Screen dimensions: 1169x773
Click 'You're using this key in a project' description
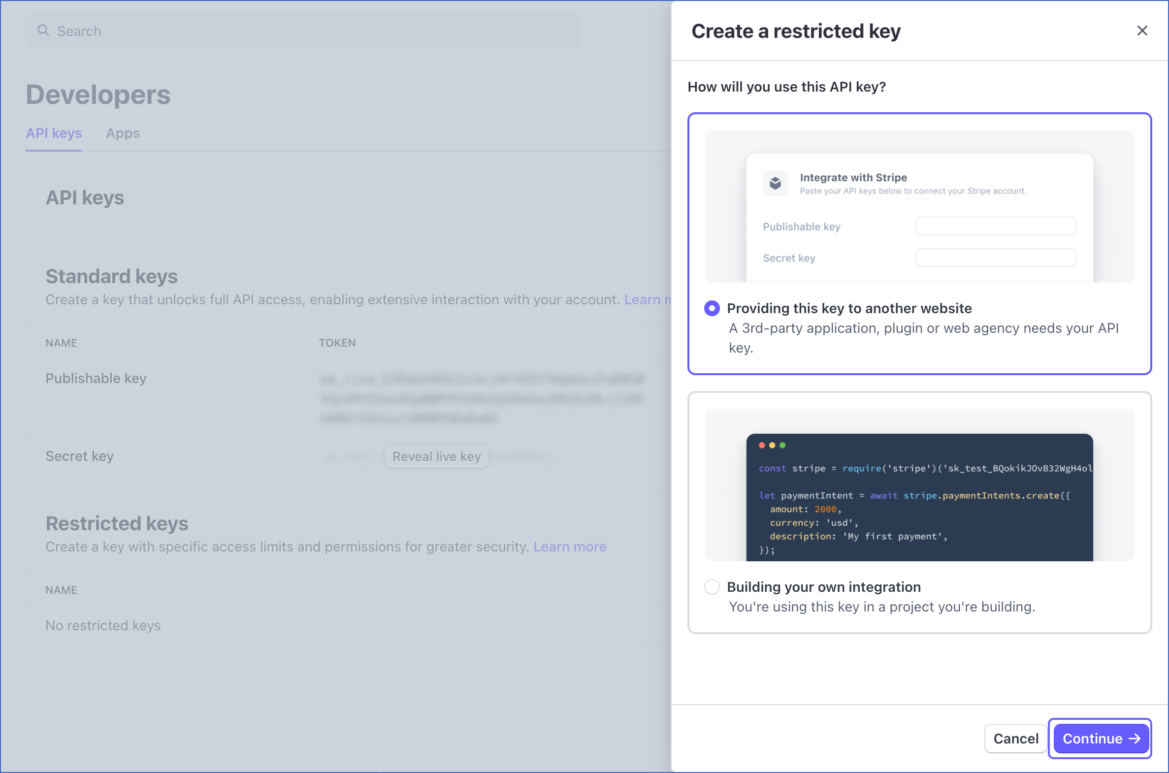point(881,607)
